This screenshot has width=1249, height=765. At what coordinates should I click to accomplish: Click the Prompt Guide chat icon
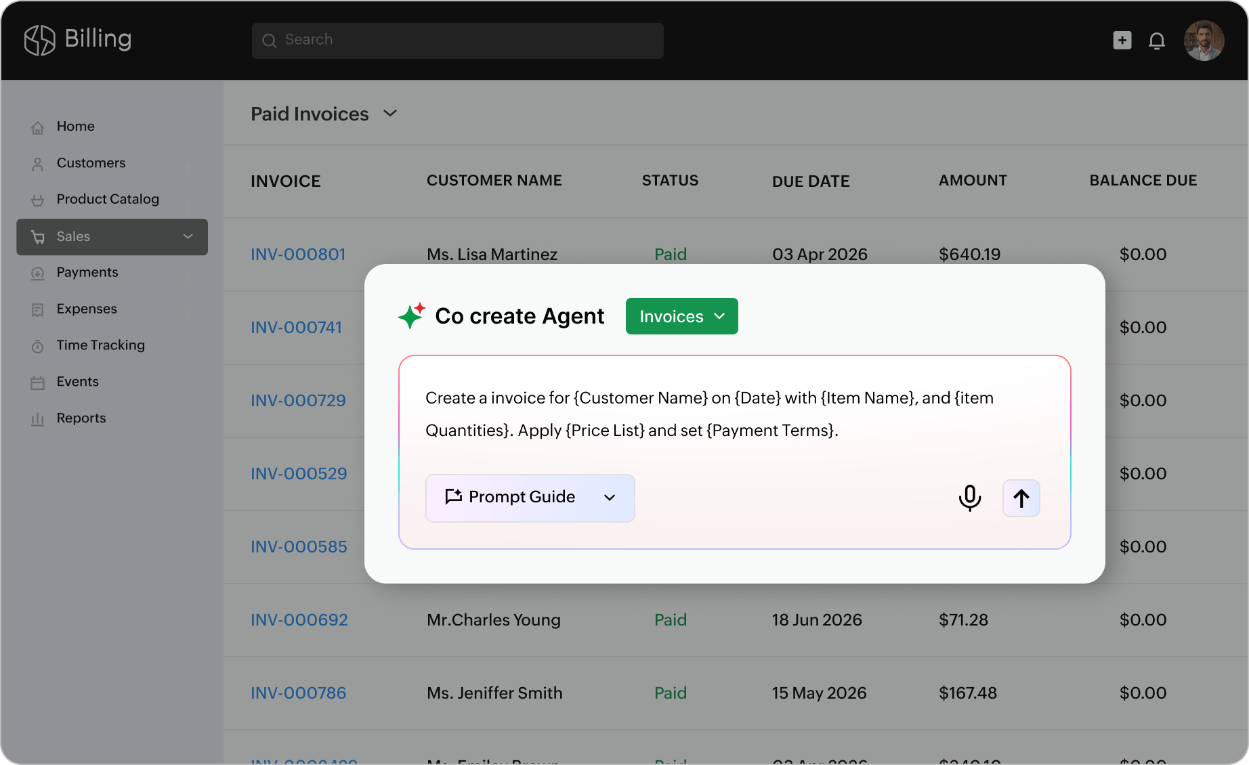click(x=453, y=497)
